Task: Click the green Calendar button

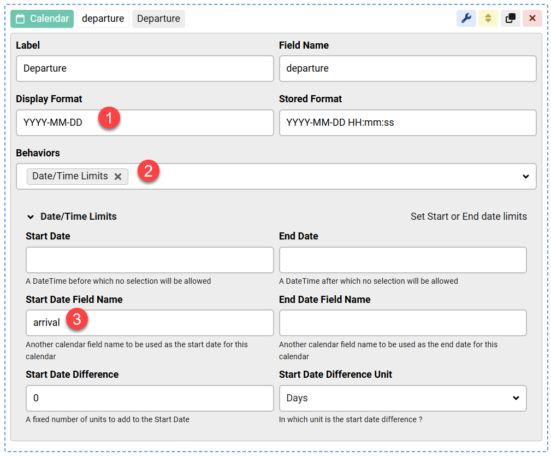Action: [x=42, y=18]
